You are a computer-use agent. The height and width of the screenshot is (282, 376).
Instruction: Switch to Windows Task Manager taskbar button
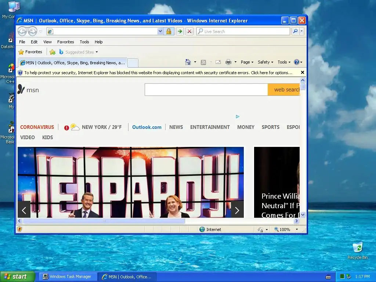pos(68,277)
